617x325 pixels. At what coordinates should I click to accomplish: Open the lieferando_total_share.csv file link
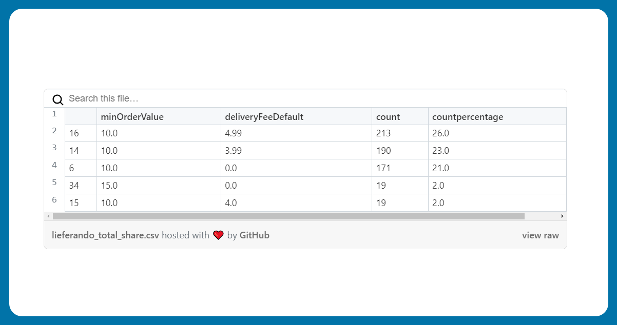tap(105, 235)
